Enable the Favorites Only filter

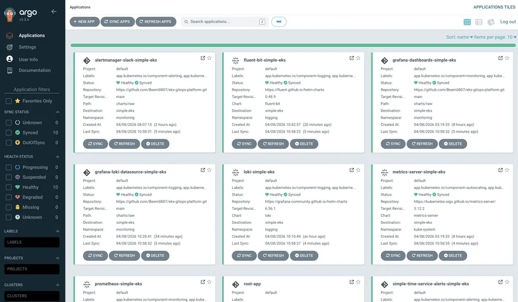pos(9,101)
